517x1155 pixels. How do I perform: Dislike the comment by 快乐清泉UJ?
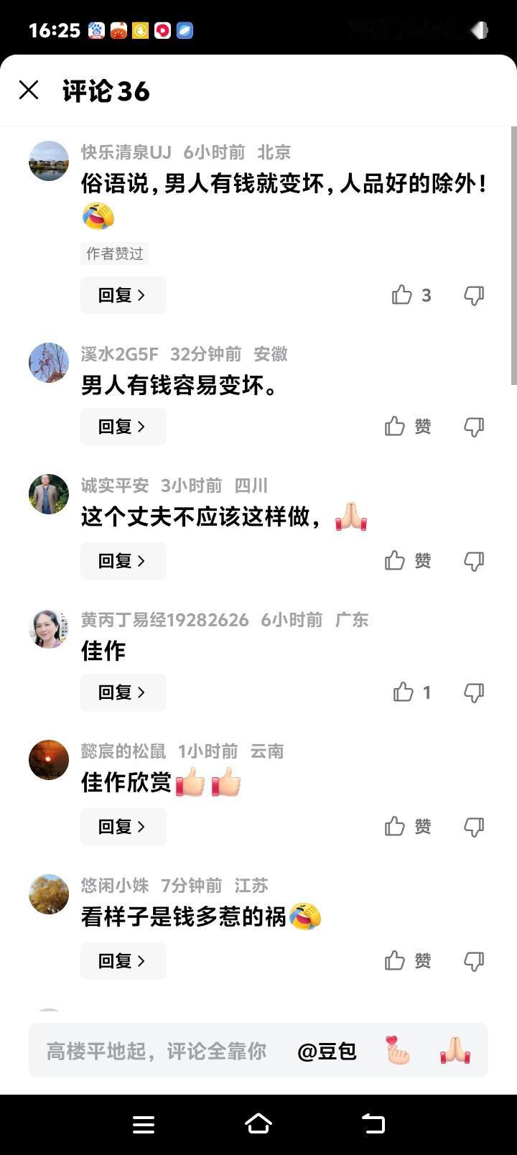(474, 295)
